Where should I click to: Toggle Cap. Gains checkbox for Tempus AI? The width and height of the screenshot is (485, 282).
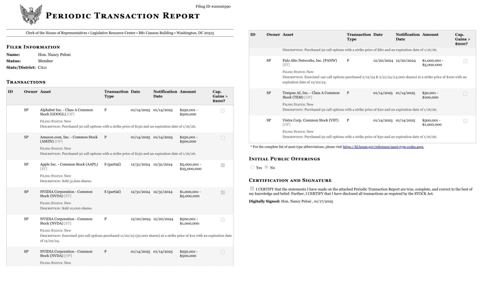465,94
